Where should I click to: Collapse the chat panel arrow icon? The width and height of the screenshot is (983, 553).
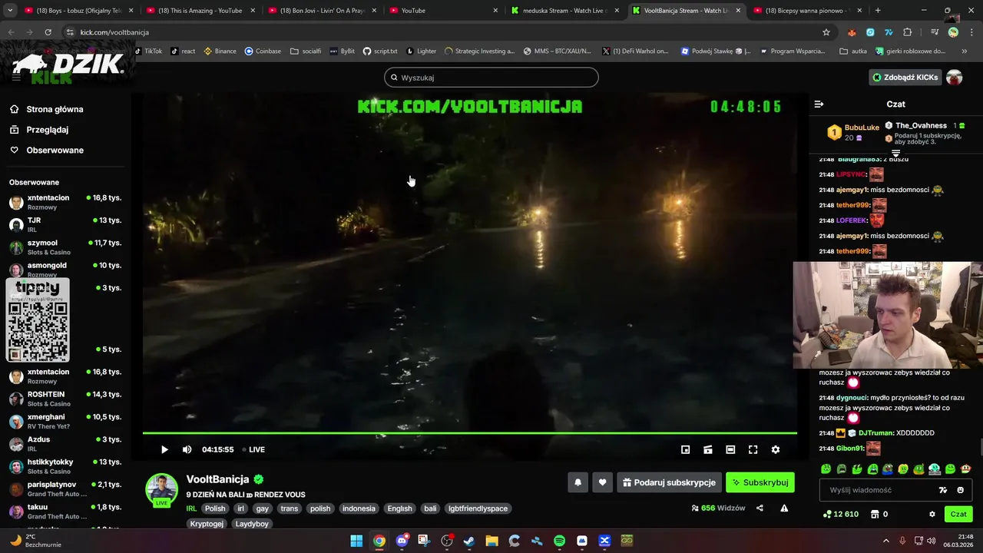coord(819,104)
